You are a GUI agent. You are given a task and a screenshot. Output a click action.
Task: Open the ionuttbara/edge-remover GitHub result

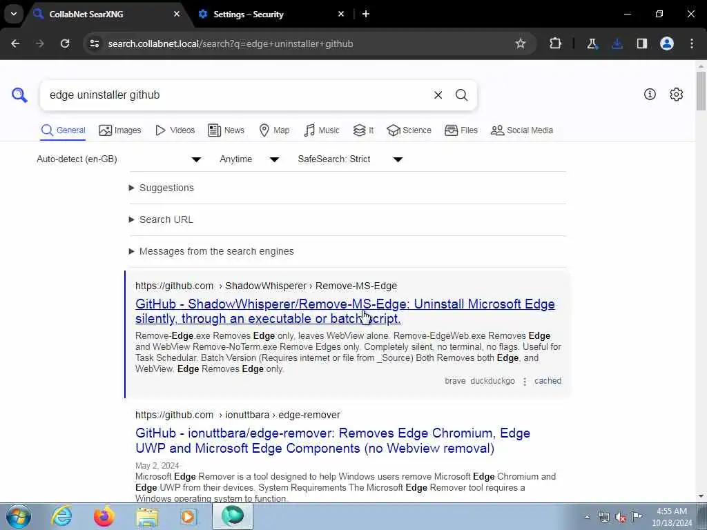pos(333,440)
